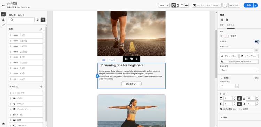Viewport: 261px width, 127px height.
Task: Click blue move handle on selected block
Action: 97,76
